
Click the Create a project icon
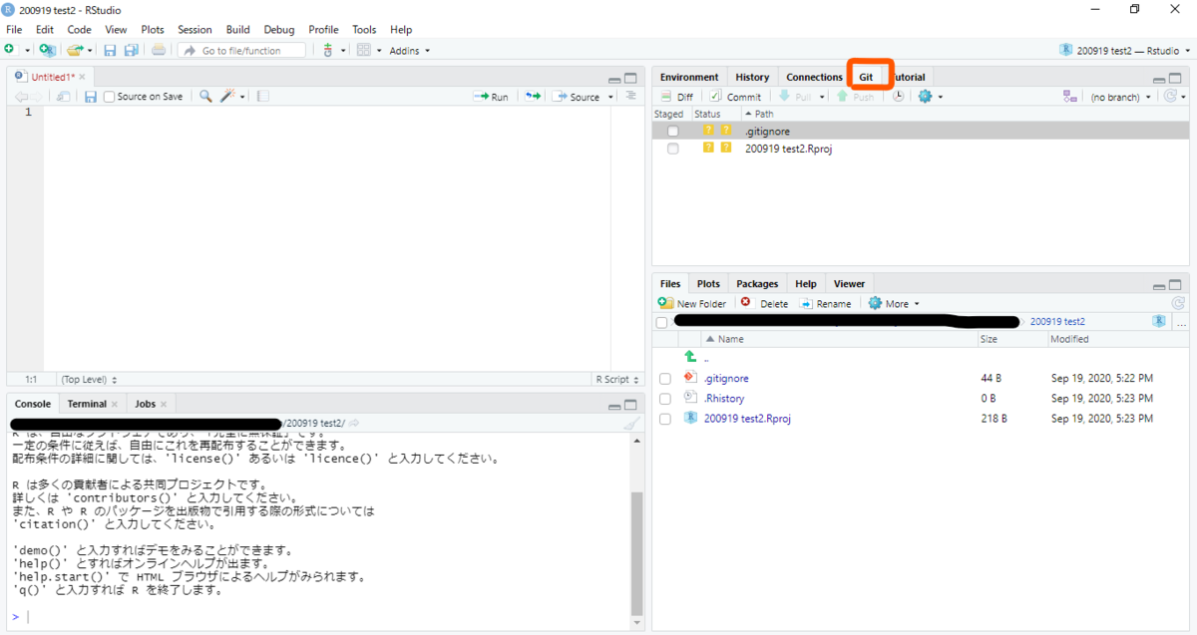(47, 50)
